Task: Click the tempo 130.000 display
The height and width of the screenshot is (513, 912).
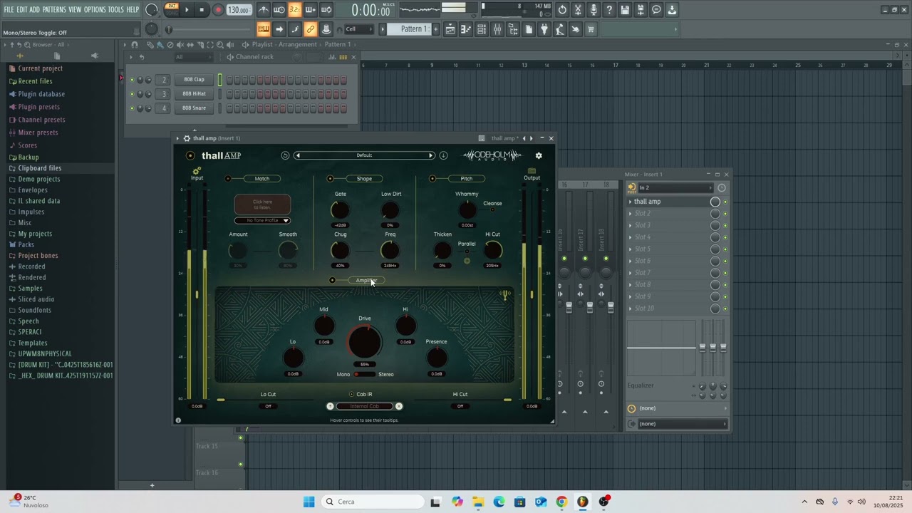Action: tap(239, 10)
